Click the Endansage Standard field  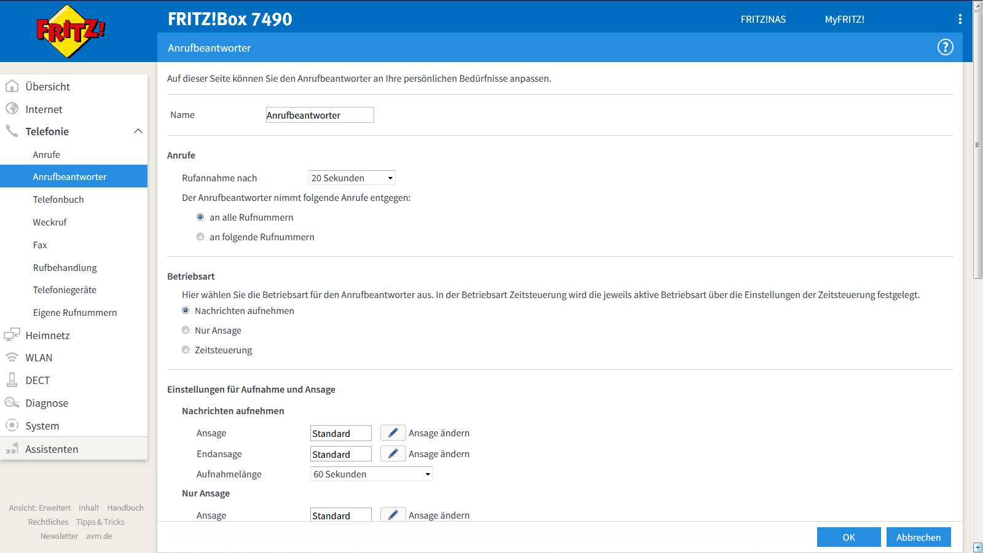click(341, 454)
